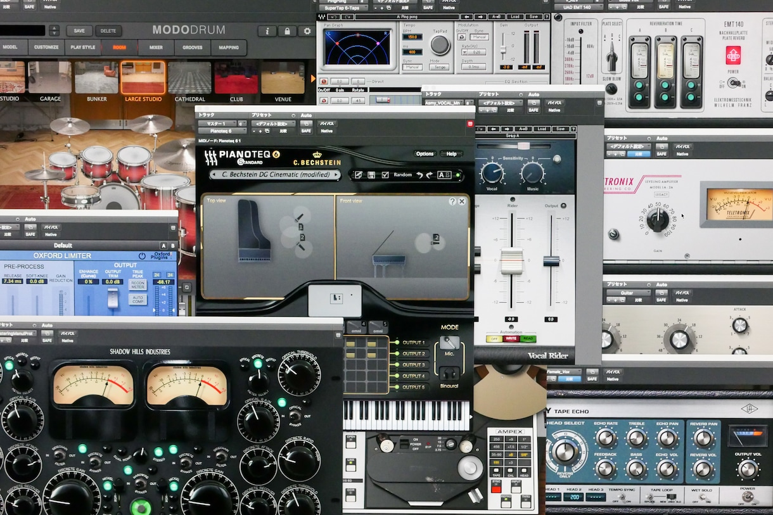Click the Pianoteq save floppy disk icon
This screenshot has height=515, width=773.
(x=371, y=175)
